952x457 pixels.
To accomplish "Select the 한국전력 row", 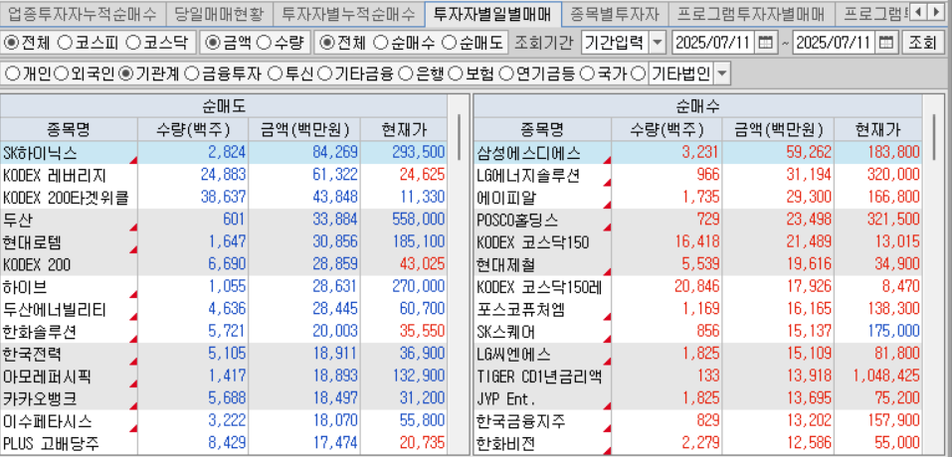I will pos(224,355).
